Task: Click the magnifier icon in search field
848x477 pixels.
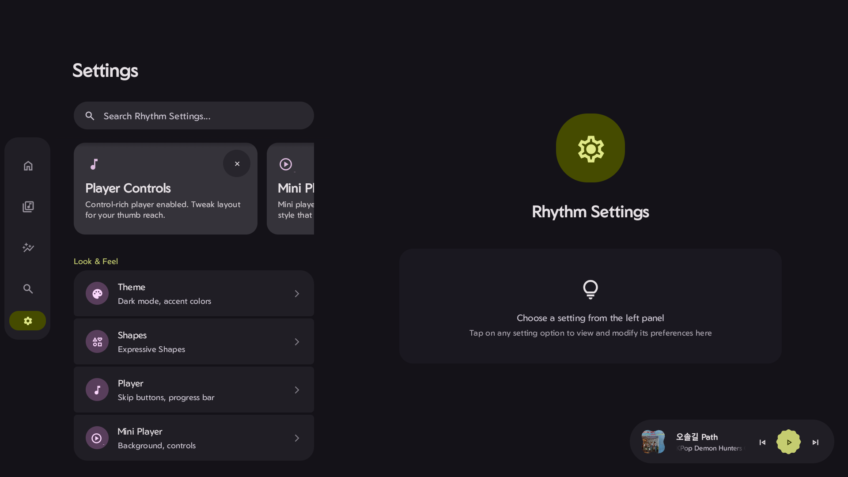Action: (x=90, y=116)
